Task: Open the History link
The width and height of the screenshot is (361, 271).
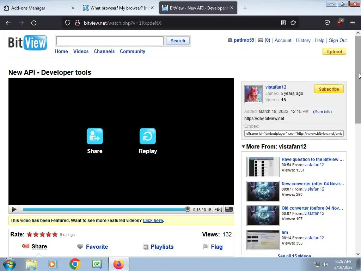Action: click(x=303, y=40)
